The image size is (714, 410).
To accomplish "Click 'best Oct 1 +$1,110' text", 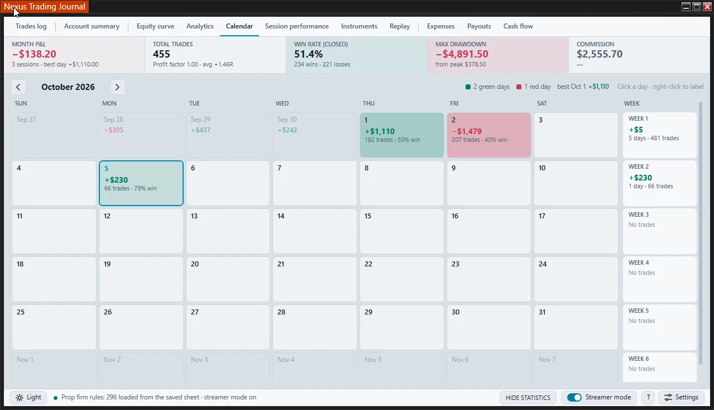I will (x=583, y=87).
